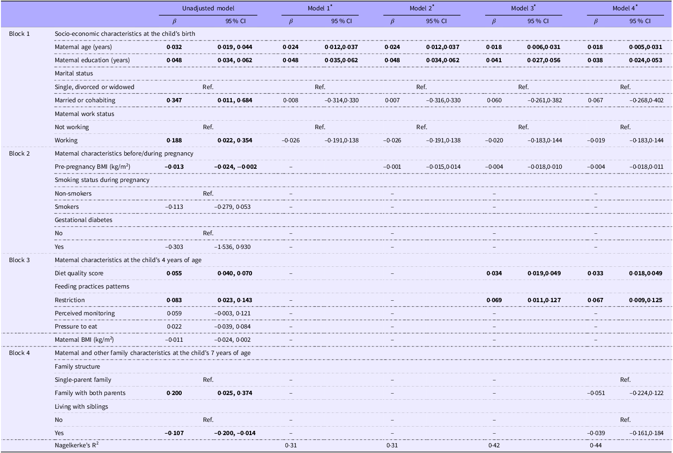The height and width of the screenshot is (453, 673).
Task: Click the Block 3 row label
Action: coord(19,260)
